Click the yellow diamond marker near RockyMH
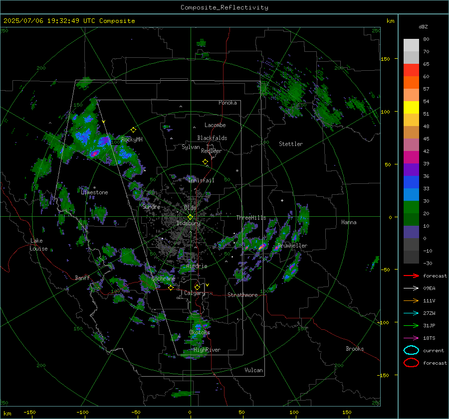 [133, 130]
